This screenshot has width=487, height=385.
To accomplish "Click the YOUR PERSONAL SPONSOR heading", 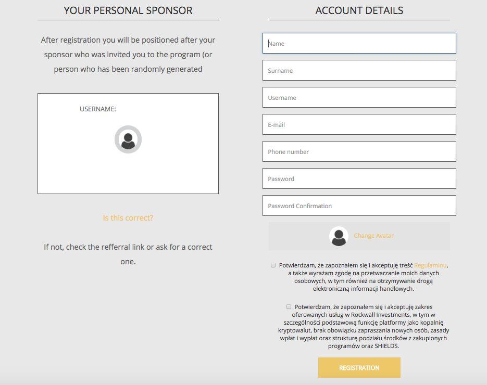I will [128, 10].
